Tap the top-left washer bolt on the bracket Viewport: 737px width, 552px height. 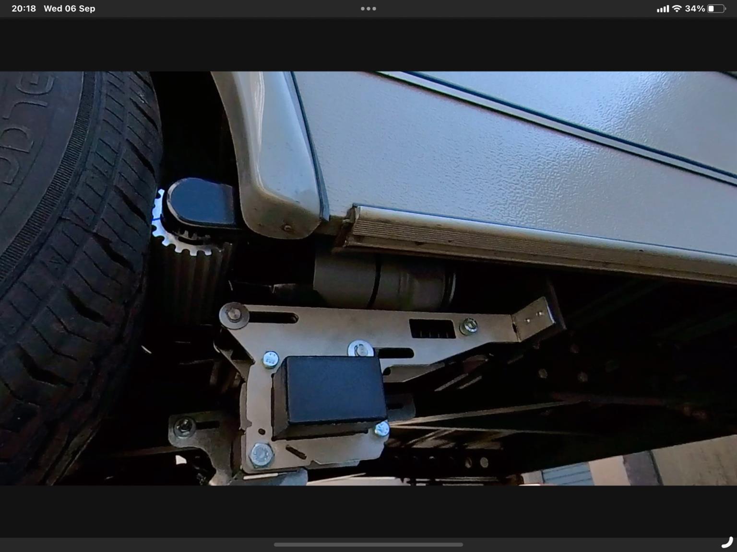pyautogui.click(x=234, y=315)
